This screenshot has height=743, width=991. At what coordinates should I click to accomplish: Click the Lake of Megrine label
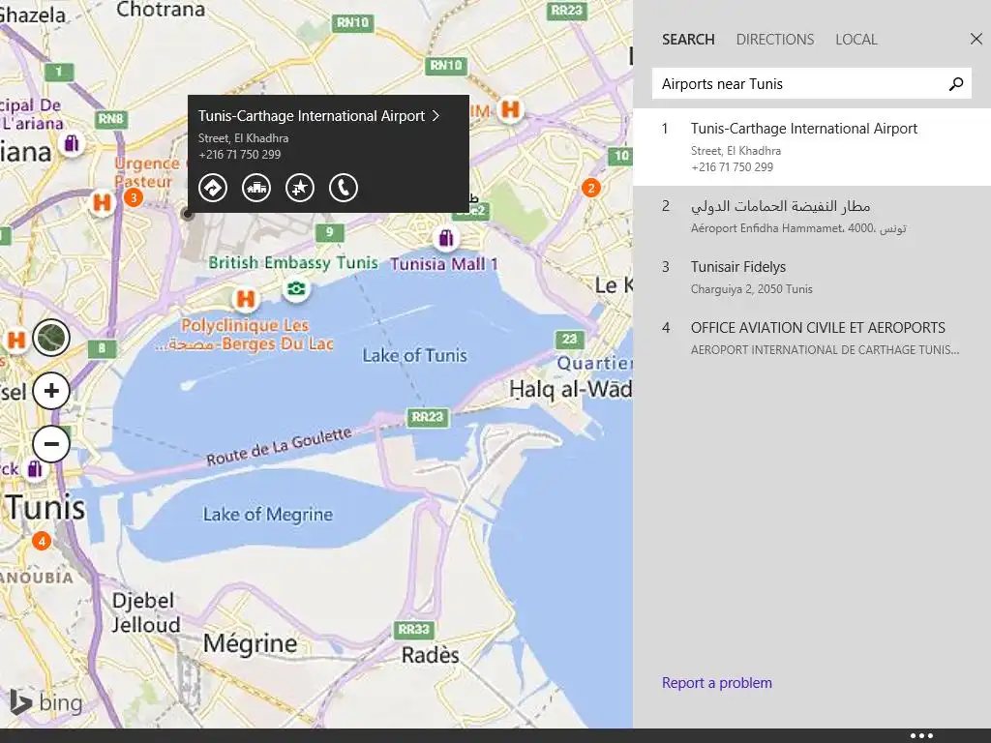pyautogui.click(x=267, y=515)
